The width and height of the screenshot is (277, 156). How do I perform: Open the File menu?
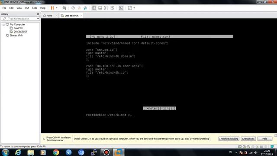4,8
